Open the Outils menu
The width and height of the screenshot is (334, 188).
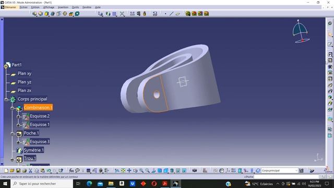pos(75,7)
